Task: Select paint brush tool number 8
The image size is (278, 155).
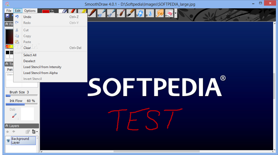Action: tap(131, 13)
